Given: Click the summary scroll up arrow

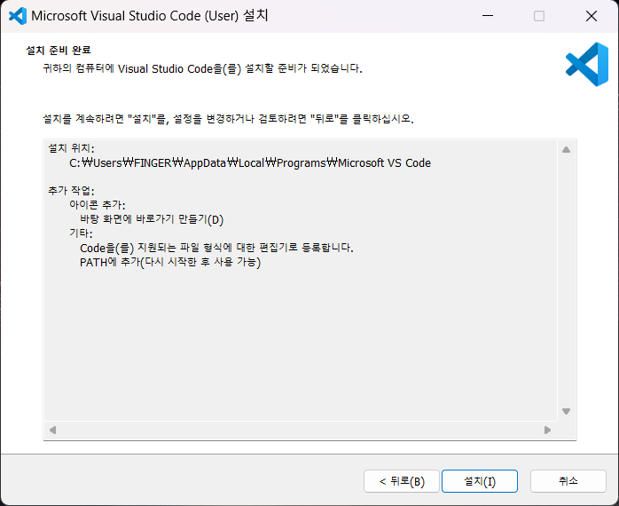Looking at the screenshot, I should coord(566,149).
